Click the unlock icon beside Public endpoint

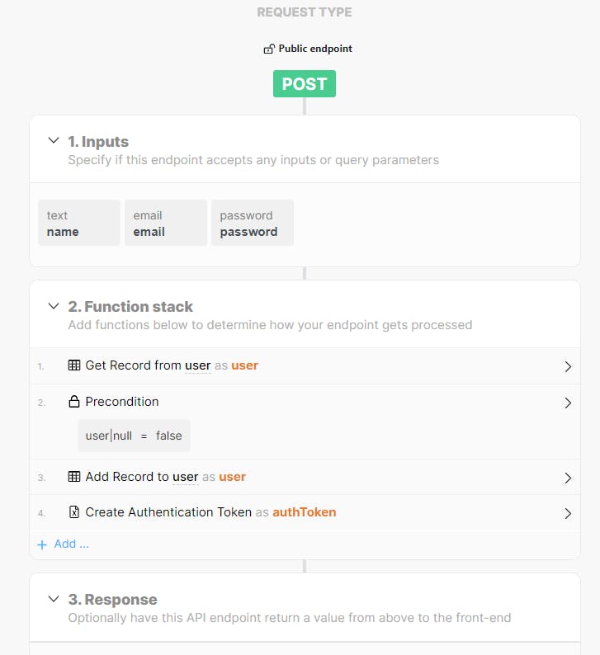click(268, 49)
